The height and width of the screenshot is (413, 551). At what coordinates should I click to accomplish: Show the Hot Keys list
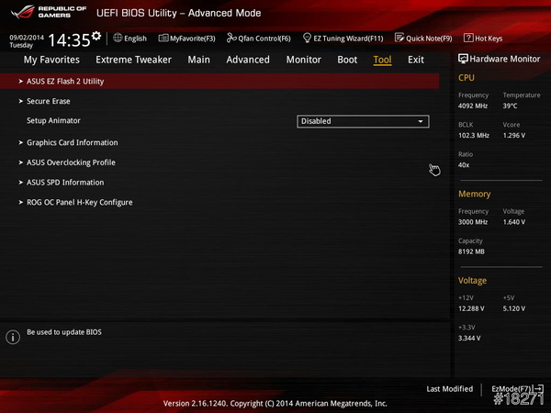pyautogui.click(x=483, y=39)
